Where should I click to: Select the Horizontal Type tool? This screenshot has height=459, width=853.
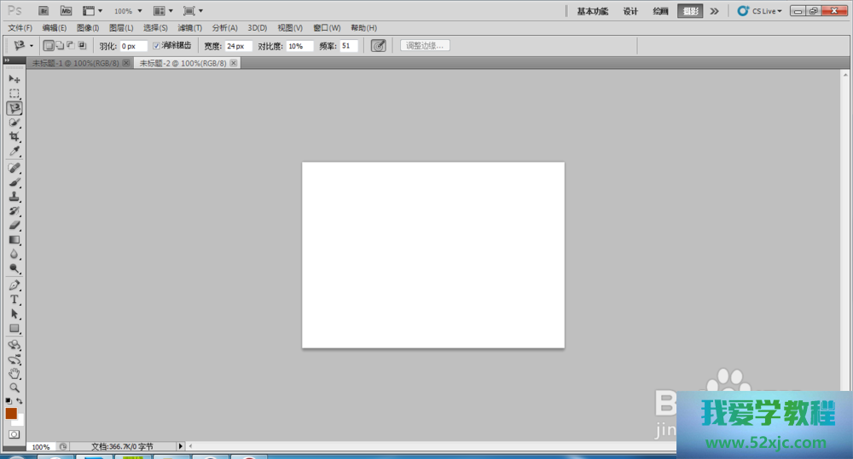click(x=15, y=300)
